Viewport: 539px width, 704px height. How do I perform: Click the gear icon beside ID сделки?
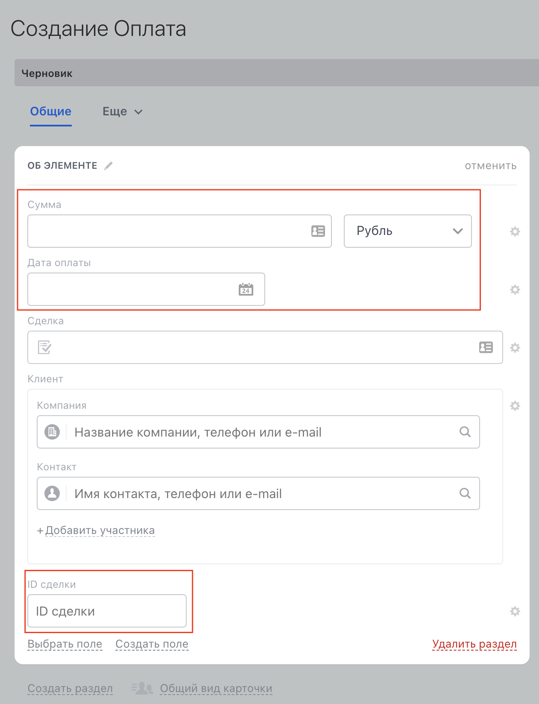tap(515, 611)
